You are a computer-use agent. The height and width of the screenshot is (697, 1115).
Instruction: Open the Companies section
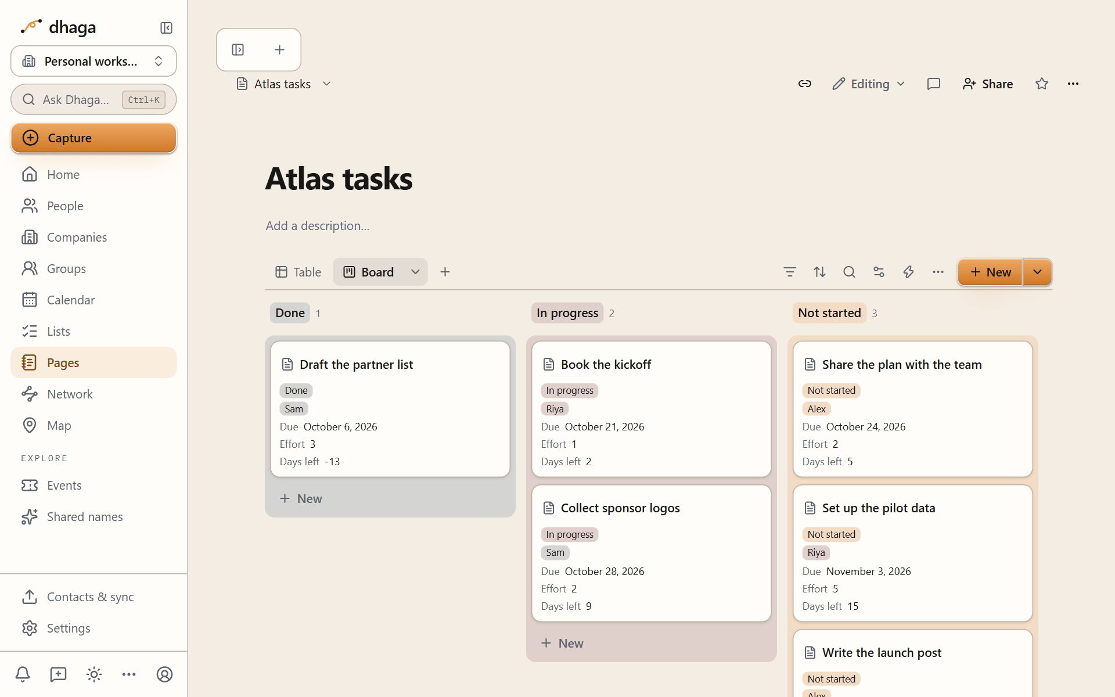pyautogui.click(x=93, y=237)
